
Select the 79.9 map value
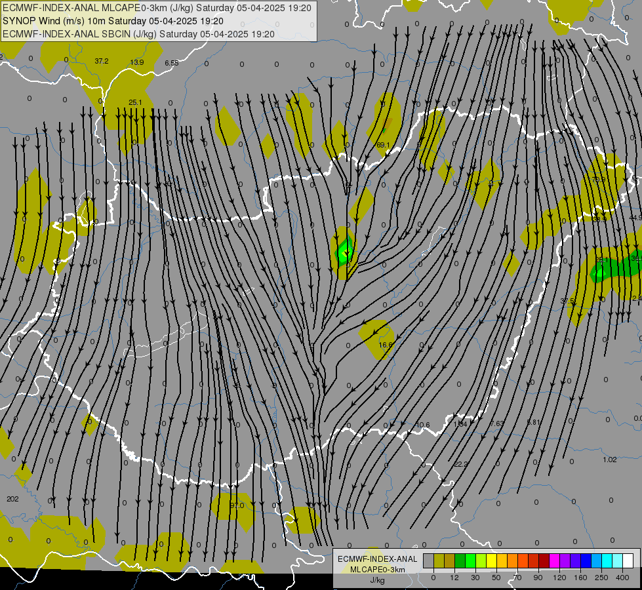[x=598, y=180]
